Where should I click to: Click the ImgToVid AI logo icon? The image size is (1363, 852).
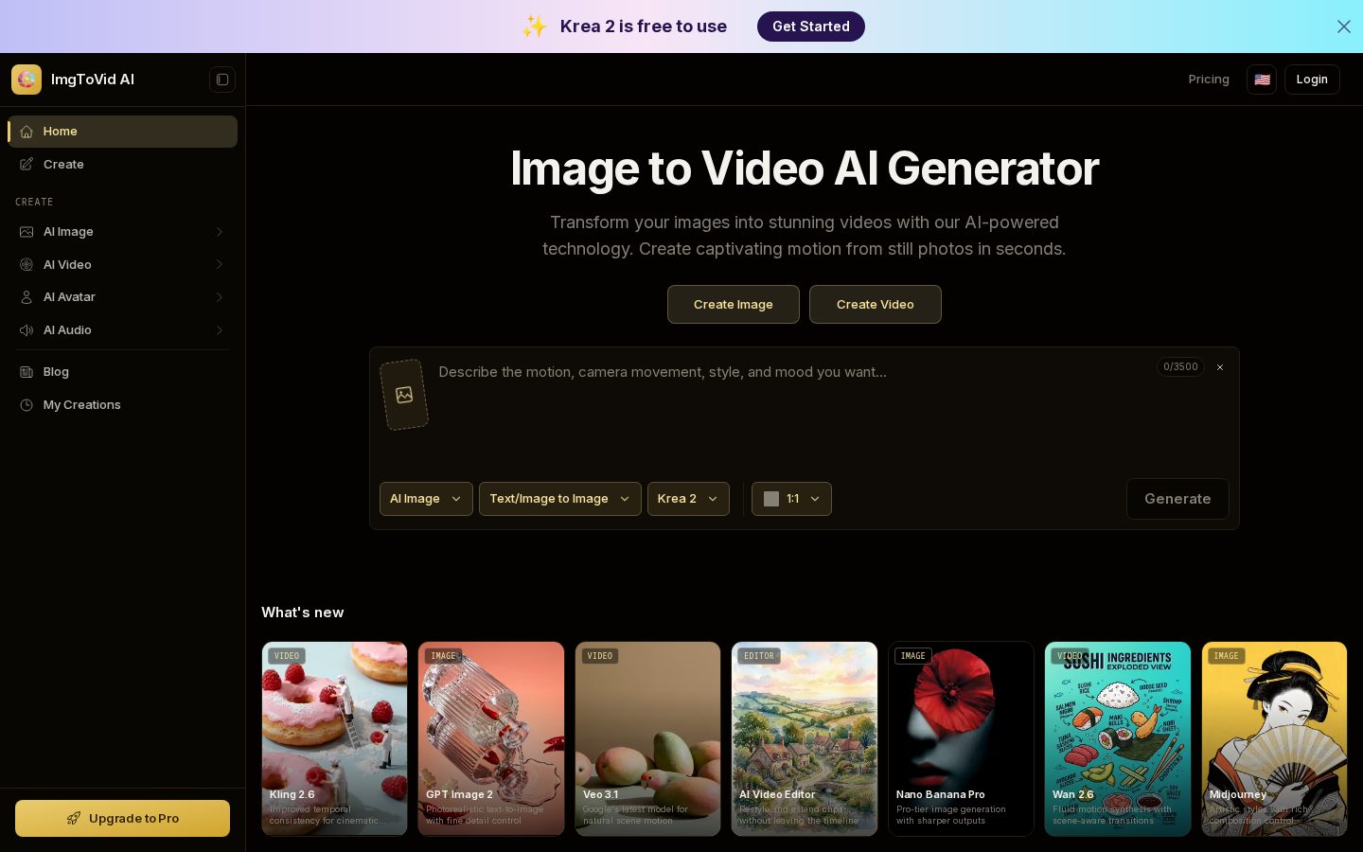pos(27,80)
